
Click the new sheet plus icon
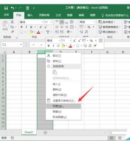45,133
